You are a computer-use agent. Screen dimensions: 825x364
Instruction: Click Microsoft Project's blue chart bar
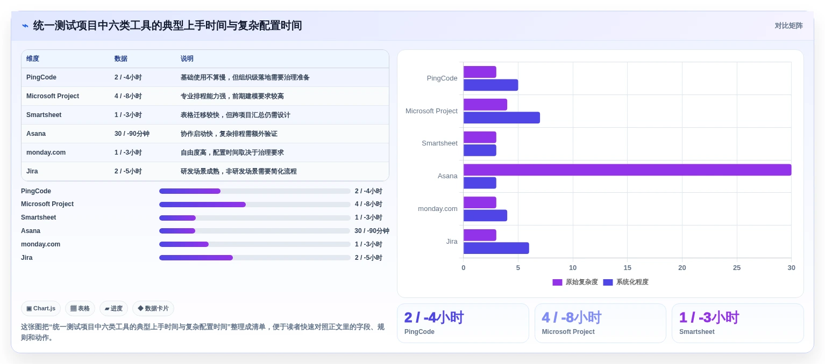coord(502,118)
